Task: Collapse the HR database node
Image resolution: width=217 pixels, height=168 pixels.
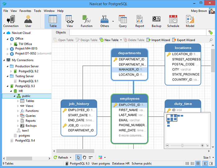Action: pyautogui.click(x=11, y=91)
